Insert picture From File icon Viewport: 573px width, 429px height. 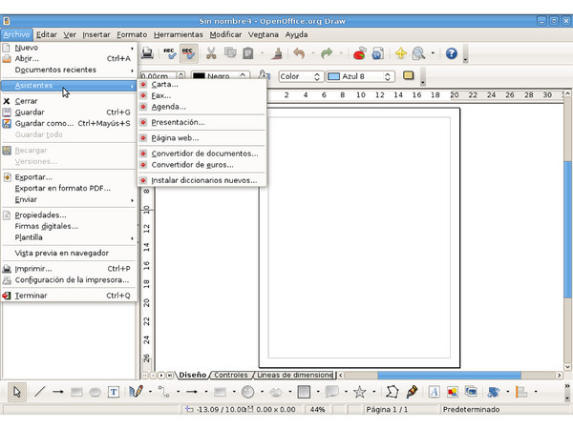453,392
